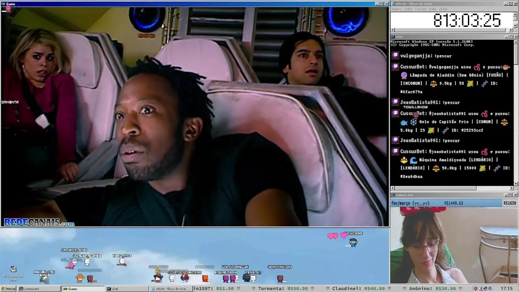
Task: Click the camera.exe title bar icon
Action: (393, 195)
